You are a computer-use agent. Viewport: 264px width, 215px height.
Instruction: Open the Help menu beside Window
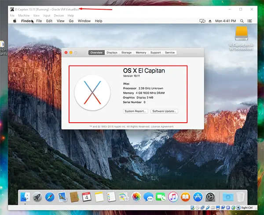[99, 21]
